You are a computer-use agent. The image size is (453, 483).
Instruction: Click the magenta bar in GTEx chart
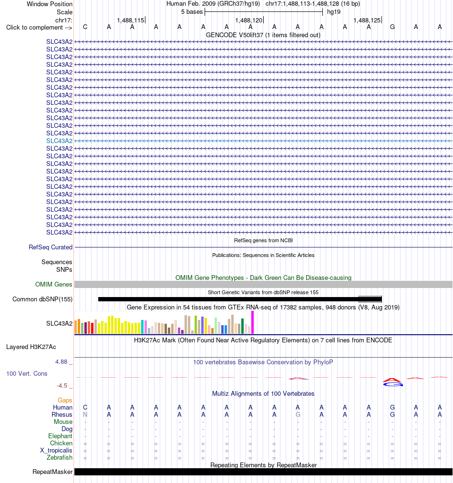[252, 322]
